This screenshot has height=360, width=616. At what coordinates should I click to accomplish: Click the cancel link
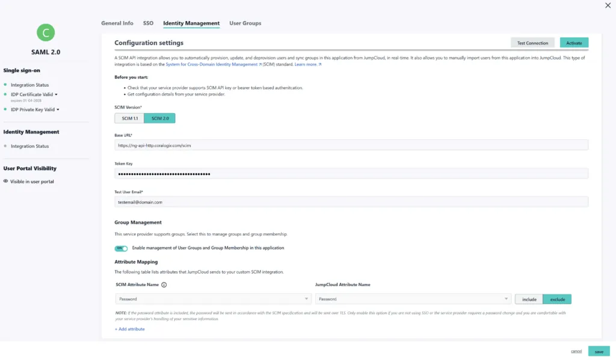[x=576, y=351]
